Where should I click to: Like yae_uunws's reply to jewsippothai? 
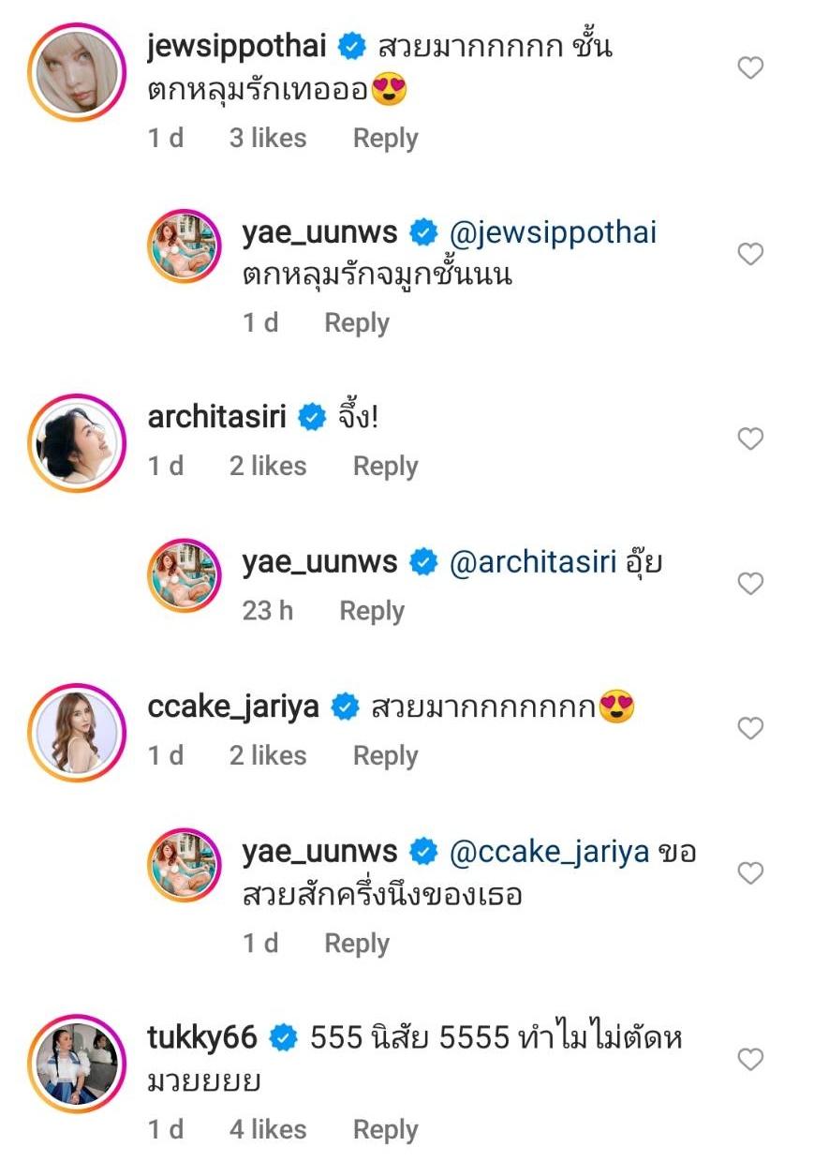click(750, 254)
